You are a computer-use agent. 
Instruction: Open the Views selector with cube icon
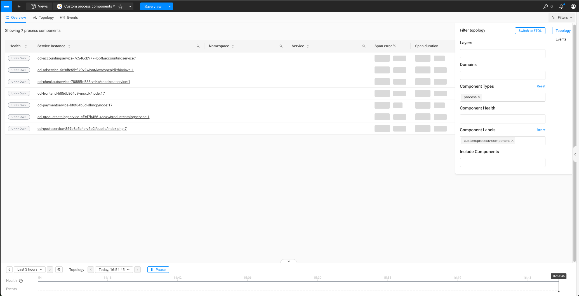[x=39, y=6]
